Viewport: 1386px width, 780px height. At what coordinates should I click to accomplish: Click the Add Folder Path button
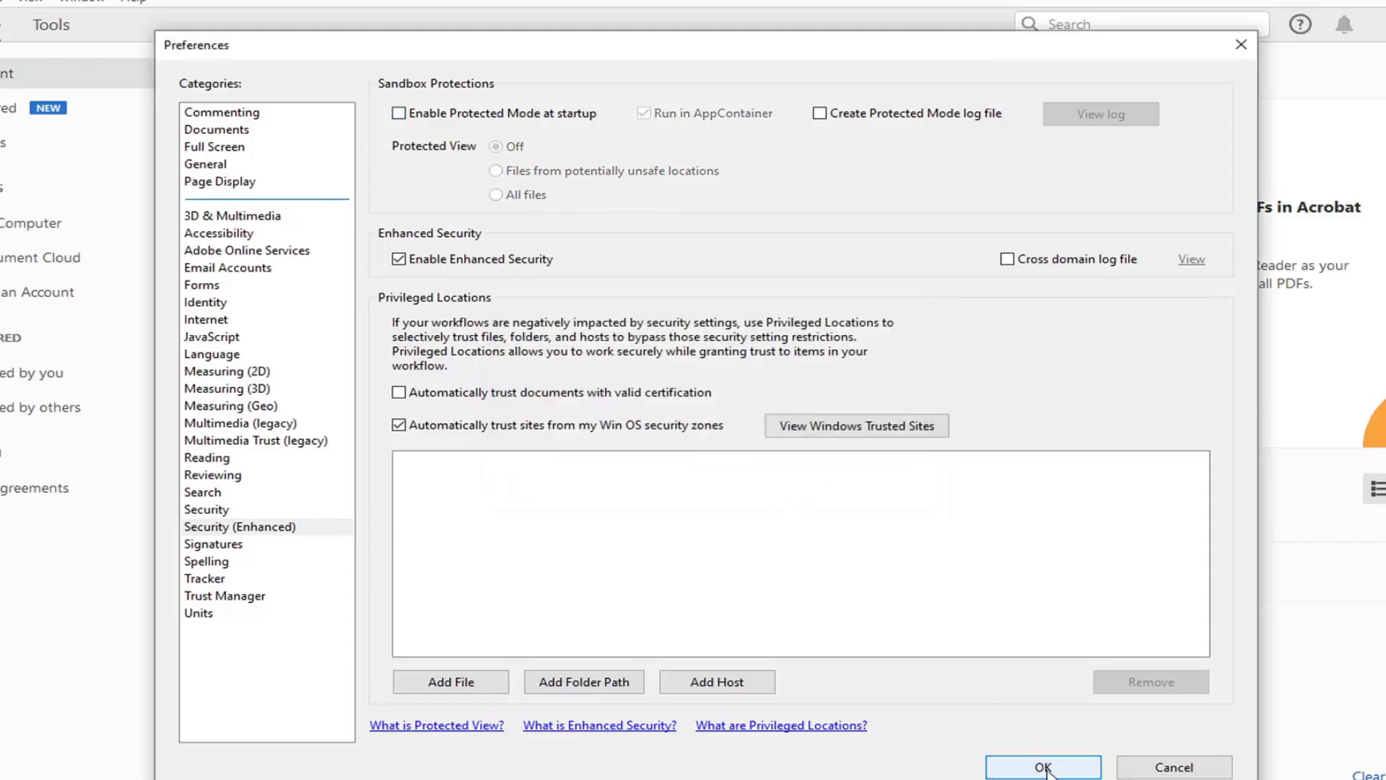(584, 682)
